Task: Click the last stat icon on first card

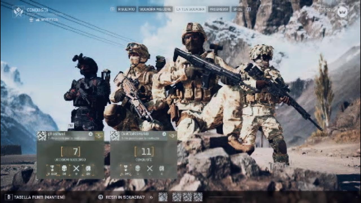Action: point(88,168)
